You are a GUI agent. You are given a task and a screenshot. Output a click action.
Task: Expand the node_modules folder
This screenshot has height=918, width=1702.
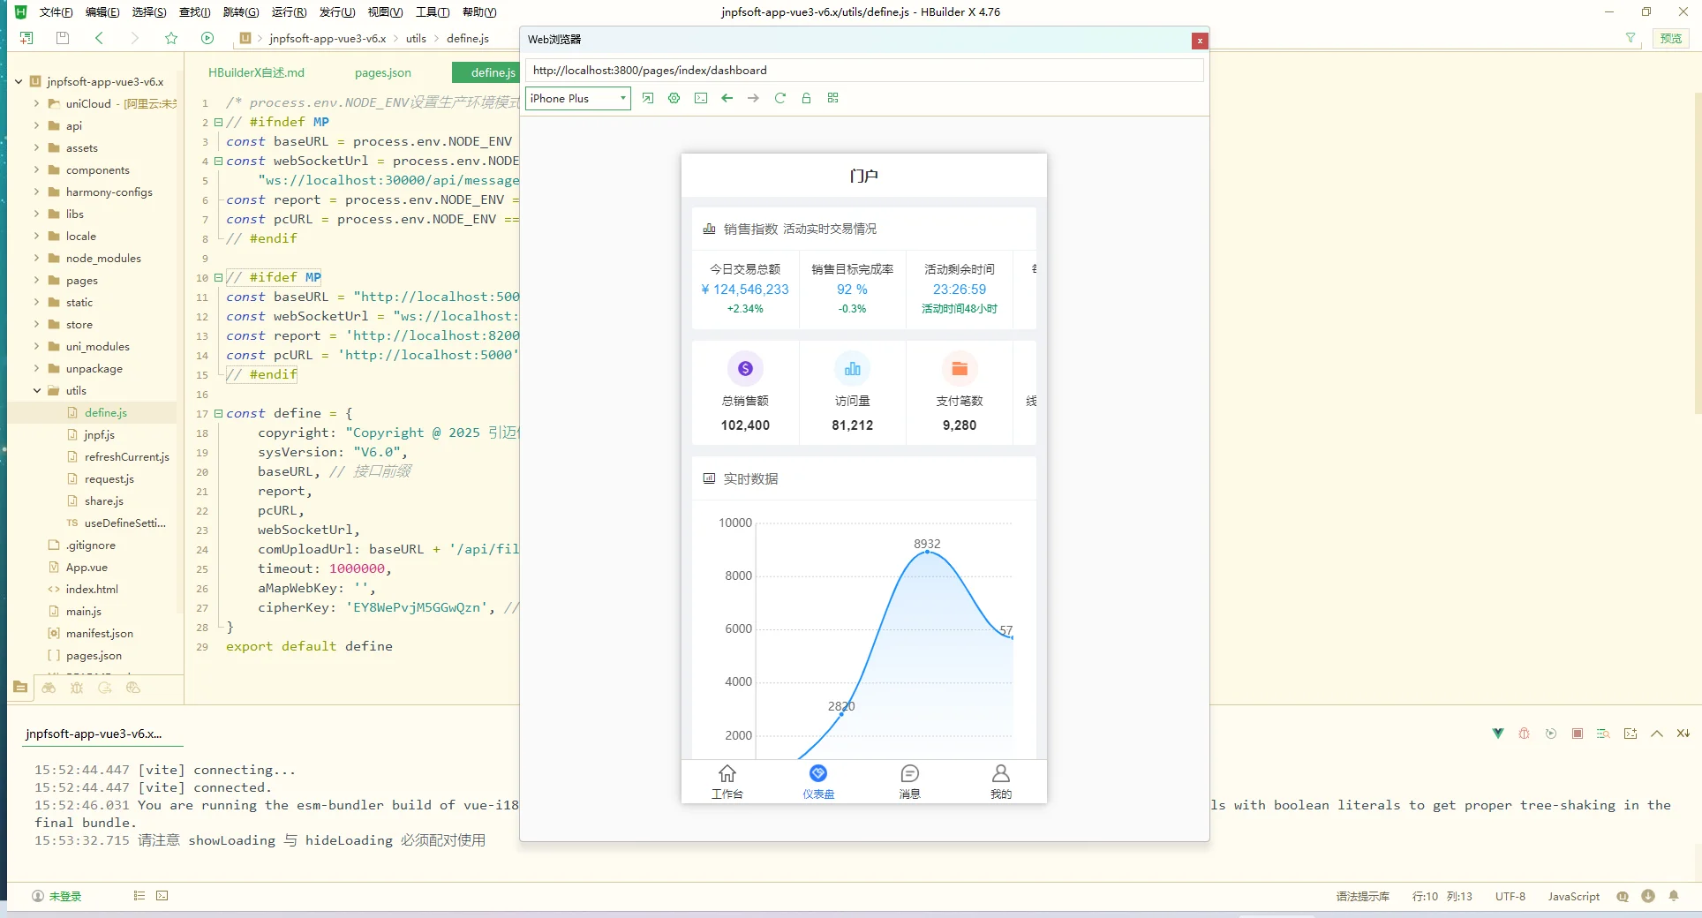pos(36,258)
